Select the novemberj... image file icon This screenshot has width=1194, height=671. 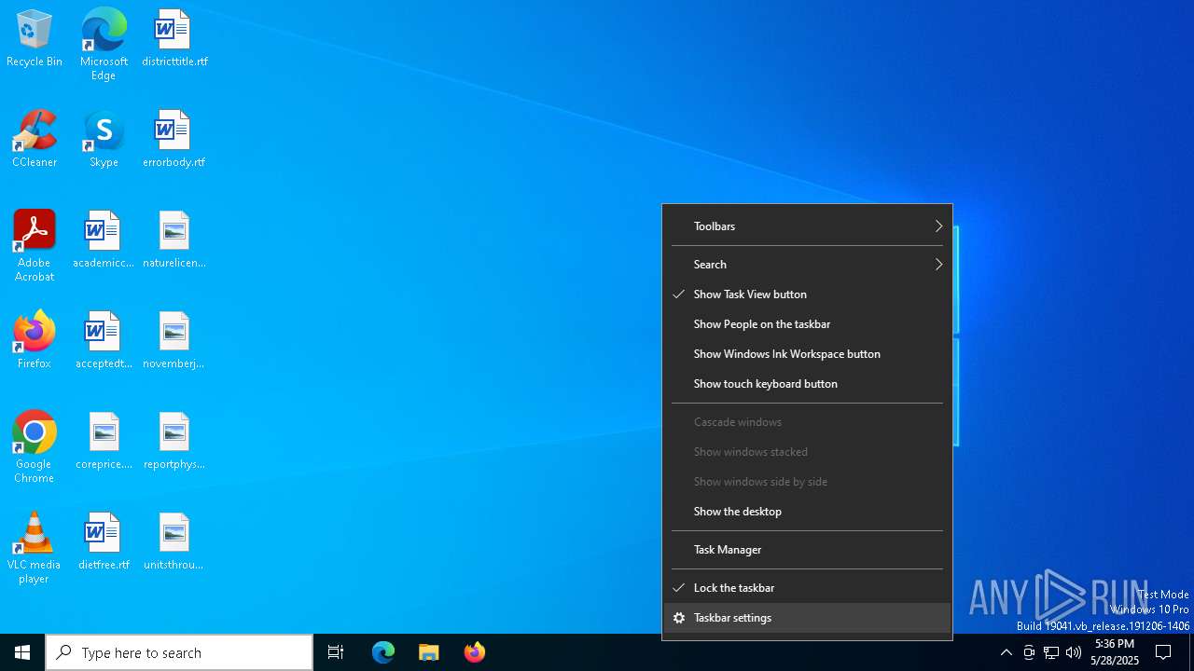pyautogui.click(x=174, y=340)
